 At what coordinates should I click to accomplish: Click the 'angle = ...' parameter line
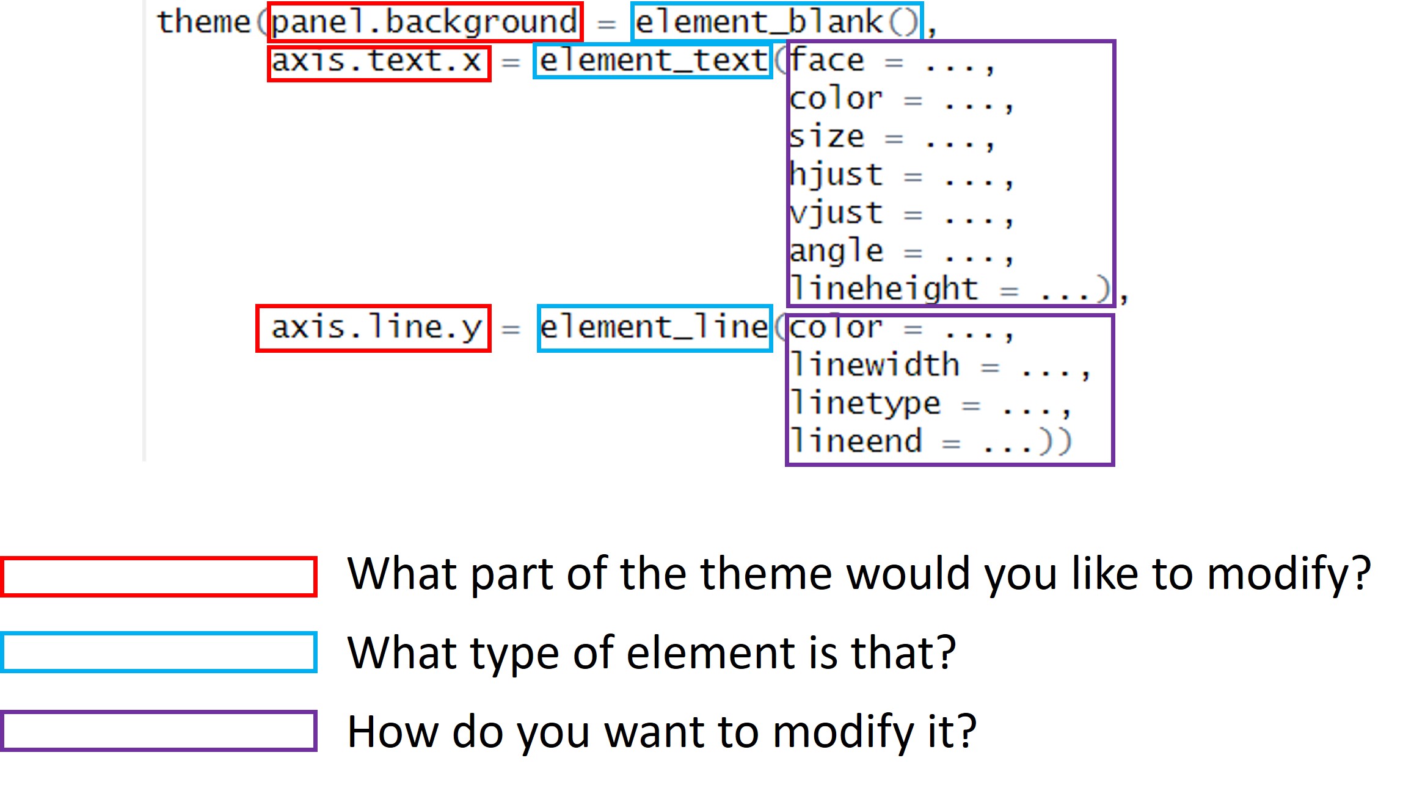point(902,251)
